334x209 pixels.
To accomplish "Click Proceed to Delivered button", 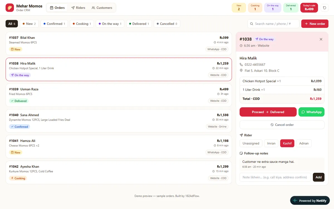I will click(x=268, y=112).
